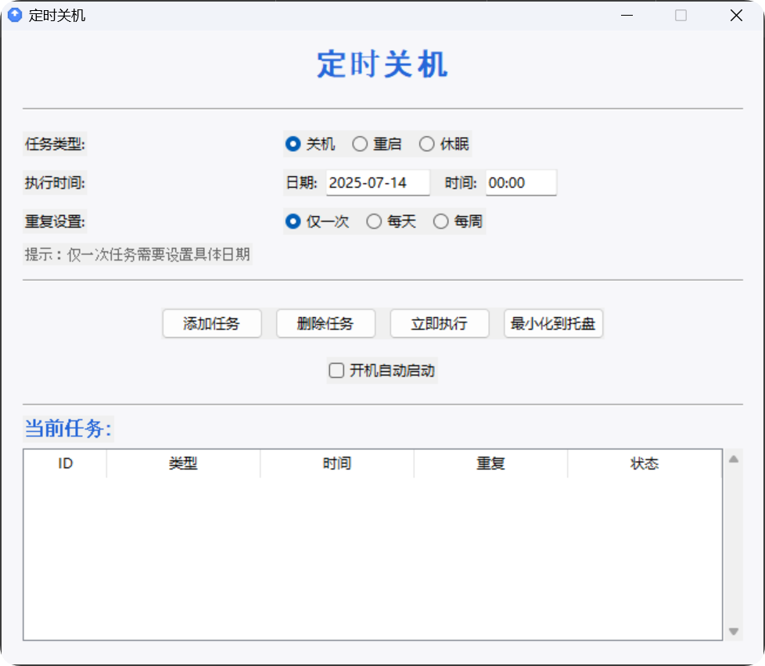
Task: Select the 休眠 (Sleep) task type
Action: 427,144
